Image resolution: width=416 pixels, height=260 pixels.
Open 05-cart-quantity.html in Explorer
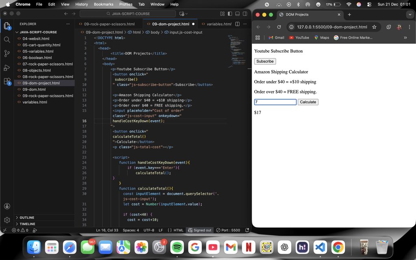tap(41, 45)
